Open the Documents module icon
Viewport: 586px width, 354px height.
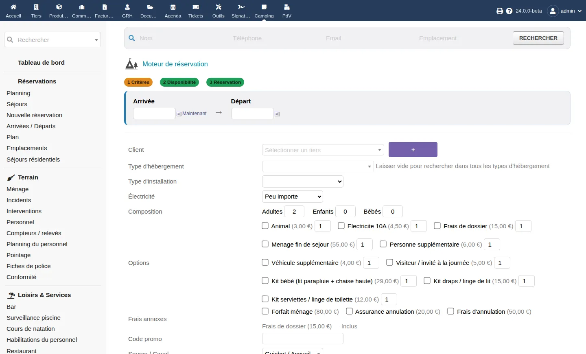(150, 7)
